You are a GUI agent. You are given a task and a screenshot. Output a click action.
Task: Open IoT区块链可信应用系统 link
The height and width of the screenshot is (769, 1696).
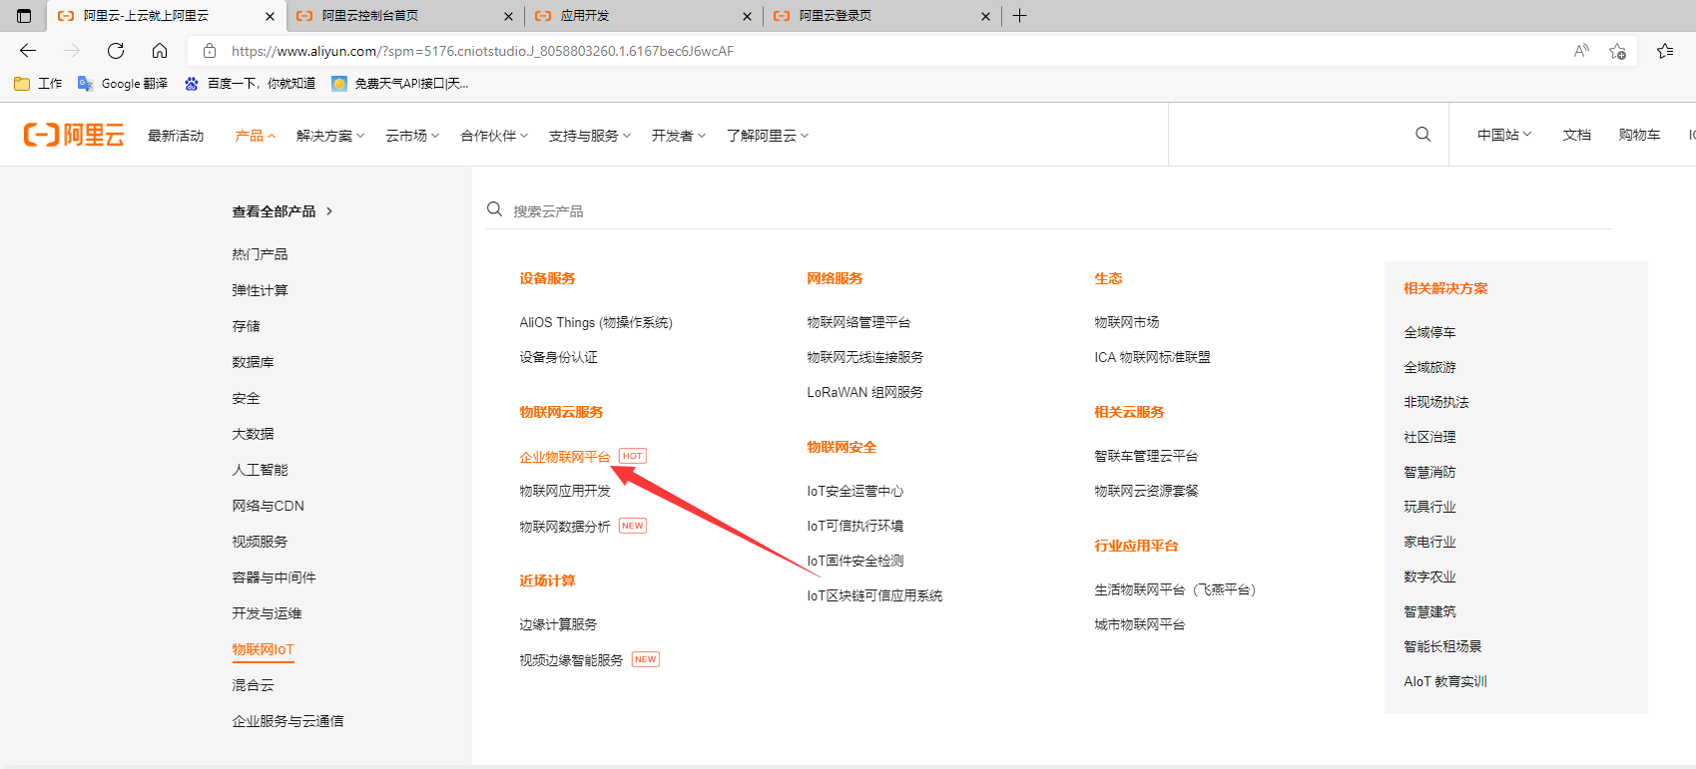click(x=874, y=595)
